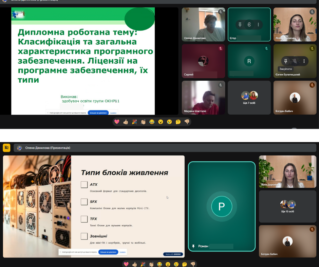Send clapping hands reaction in top meeting bar
Image resolution: width=319 pixels, height=267 pixels.
[143, 122]
